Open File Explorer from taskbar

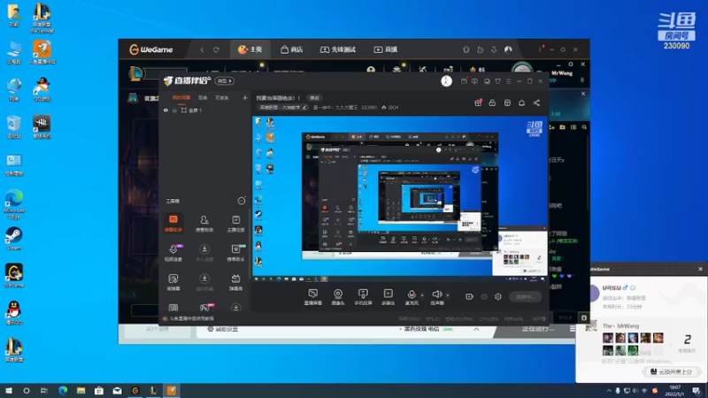[81, 391]
